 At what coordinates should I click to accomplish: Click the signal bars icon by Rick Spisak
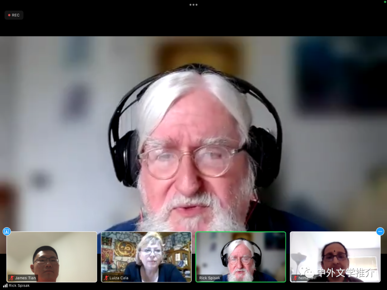pos(5,286)
